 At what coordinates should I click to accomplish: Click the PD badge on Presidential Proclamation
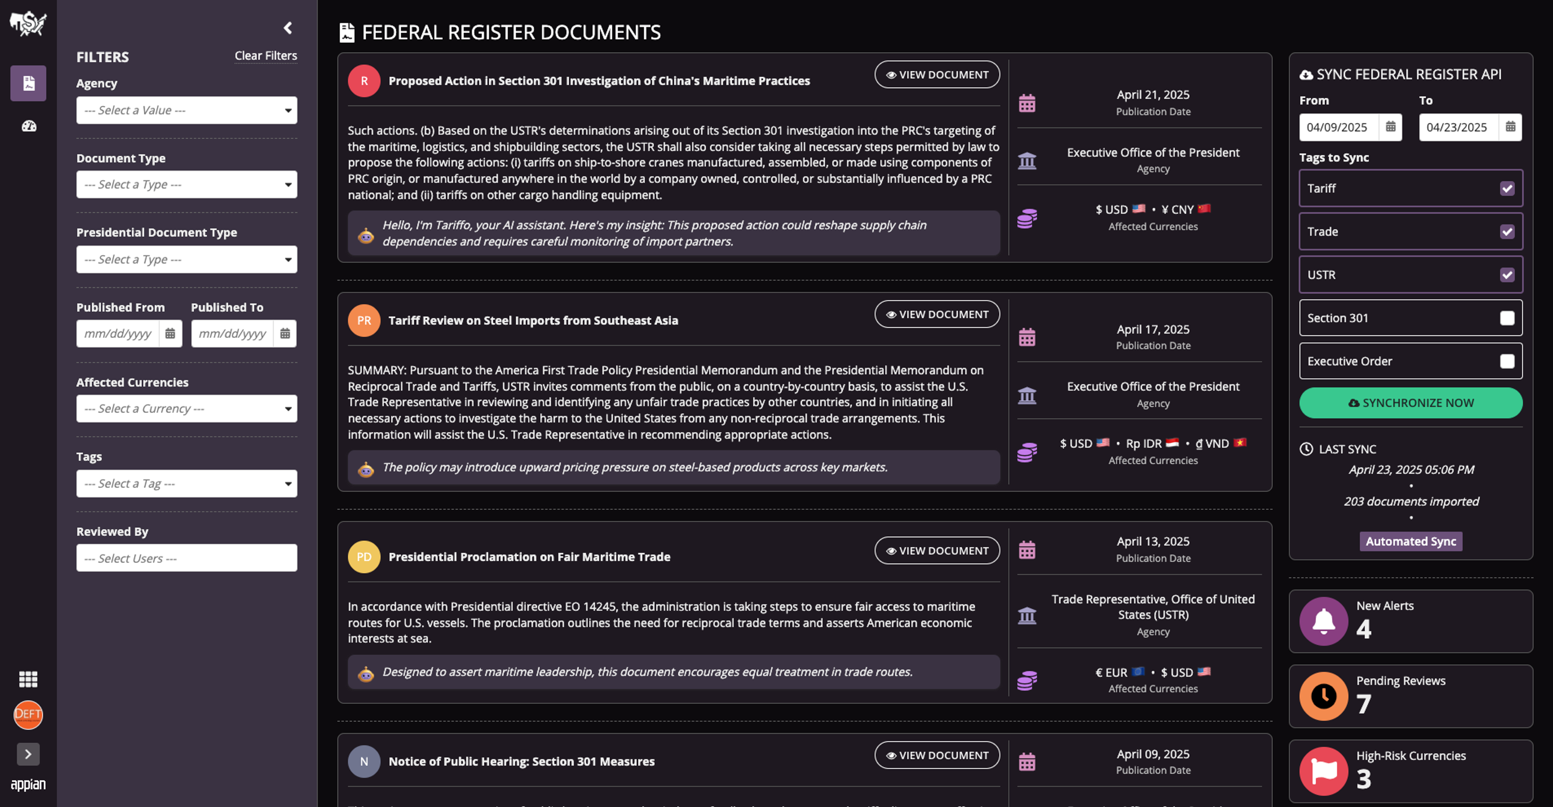tap(364, 557)
